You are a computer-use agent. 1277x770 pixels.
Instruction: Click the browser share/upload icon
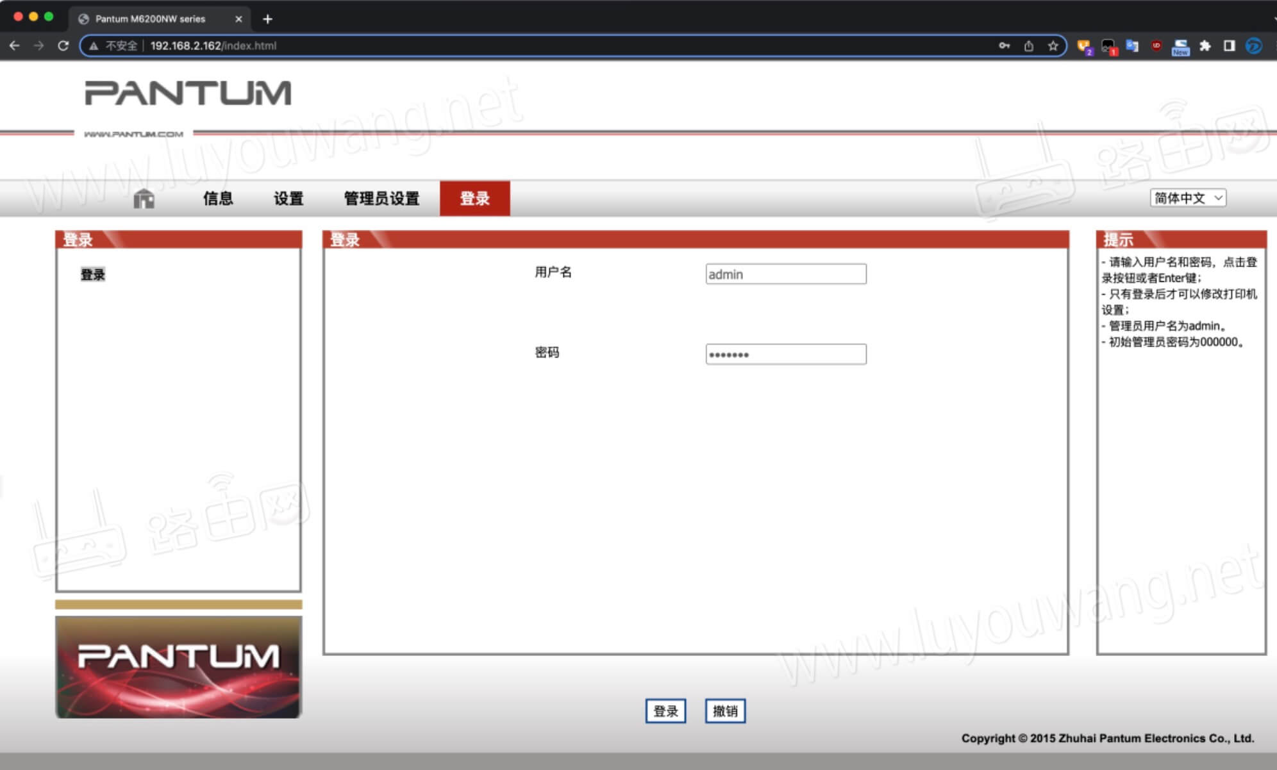point(1028,45)
